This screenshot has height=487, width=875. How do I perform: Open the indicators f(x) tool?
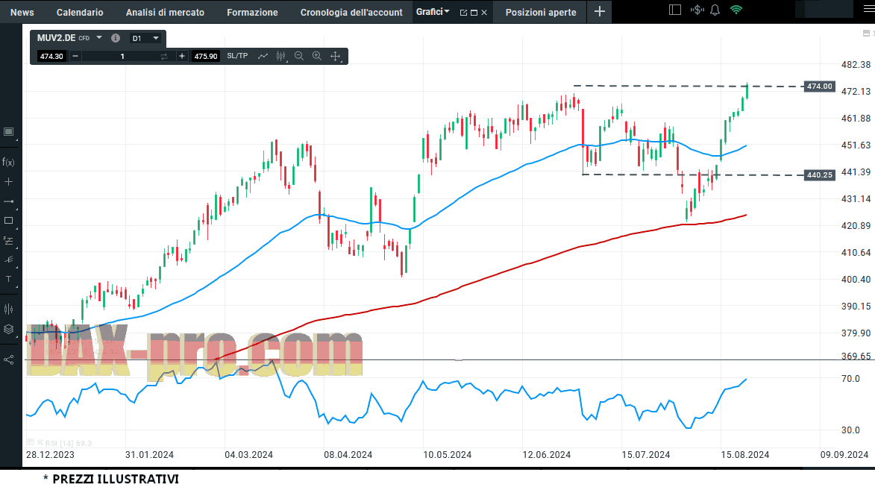[8, 163]
